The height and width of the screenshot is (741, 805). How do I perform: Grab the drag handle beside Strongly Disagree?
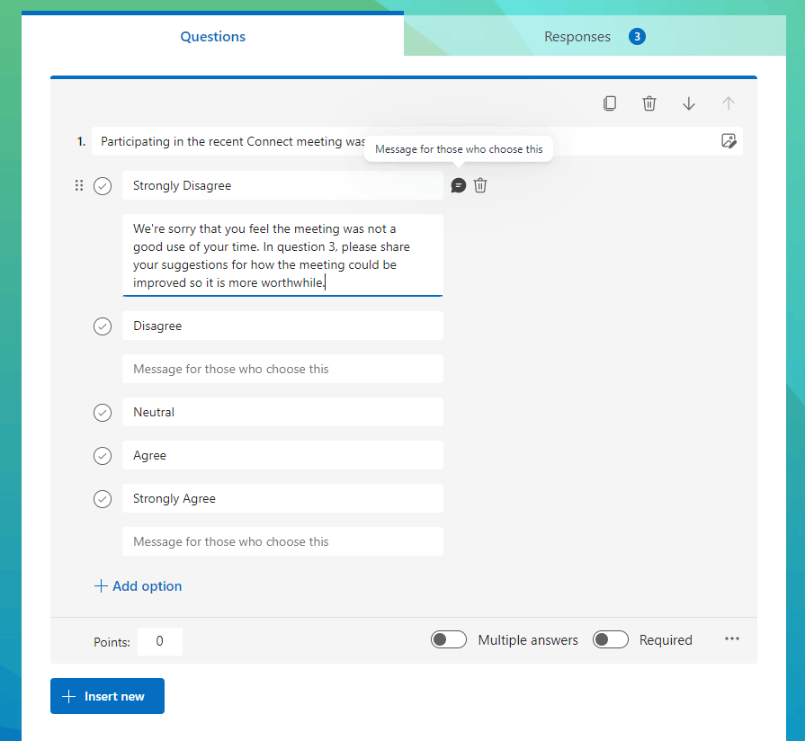79,185
